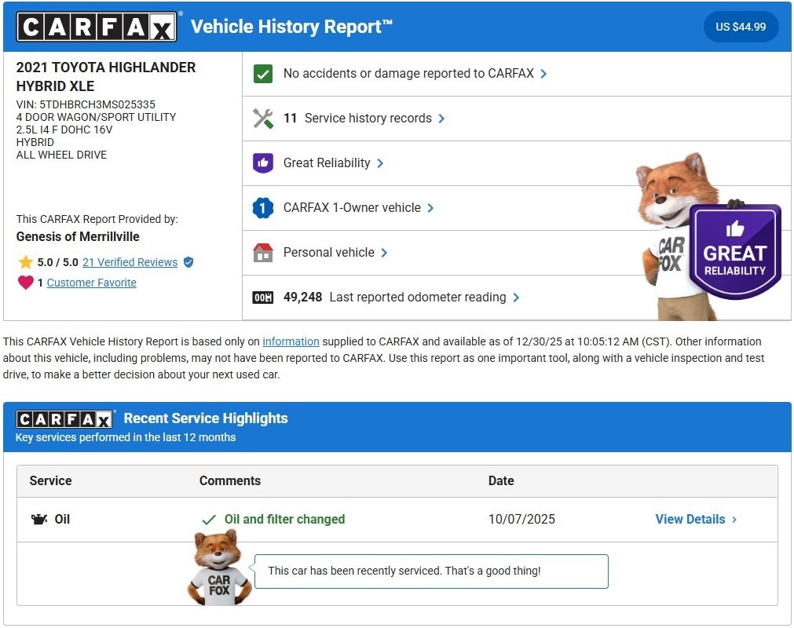This screenshot has height=628, width=794.
Task: Click the Customer Favorite link
Action: click(91, 283)
